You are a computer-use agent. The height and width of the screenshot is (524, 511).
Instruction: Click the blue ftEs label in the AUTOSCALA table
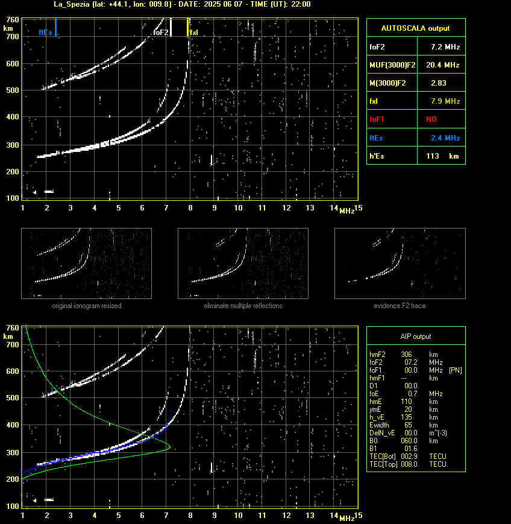click(376, 137)
